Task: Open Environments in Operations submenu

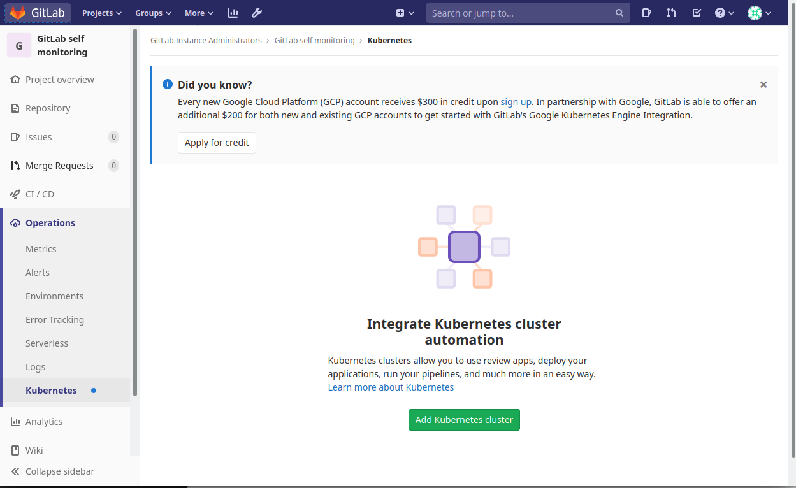Action: pos(54,296)
